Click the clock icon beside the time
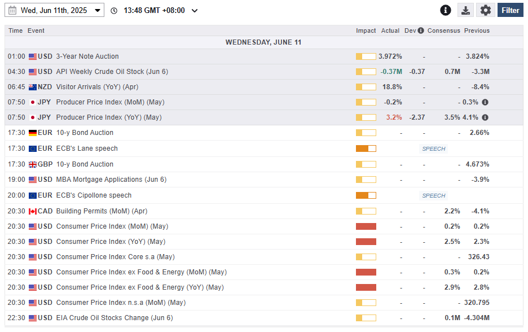528x332 pixels. [x=115, y=11]
